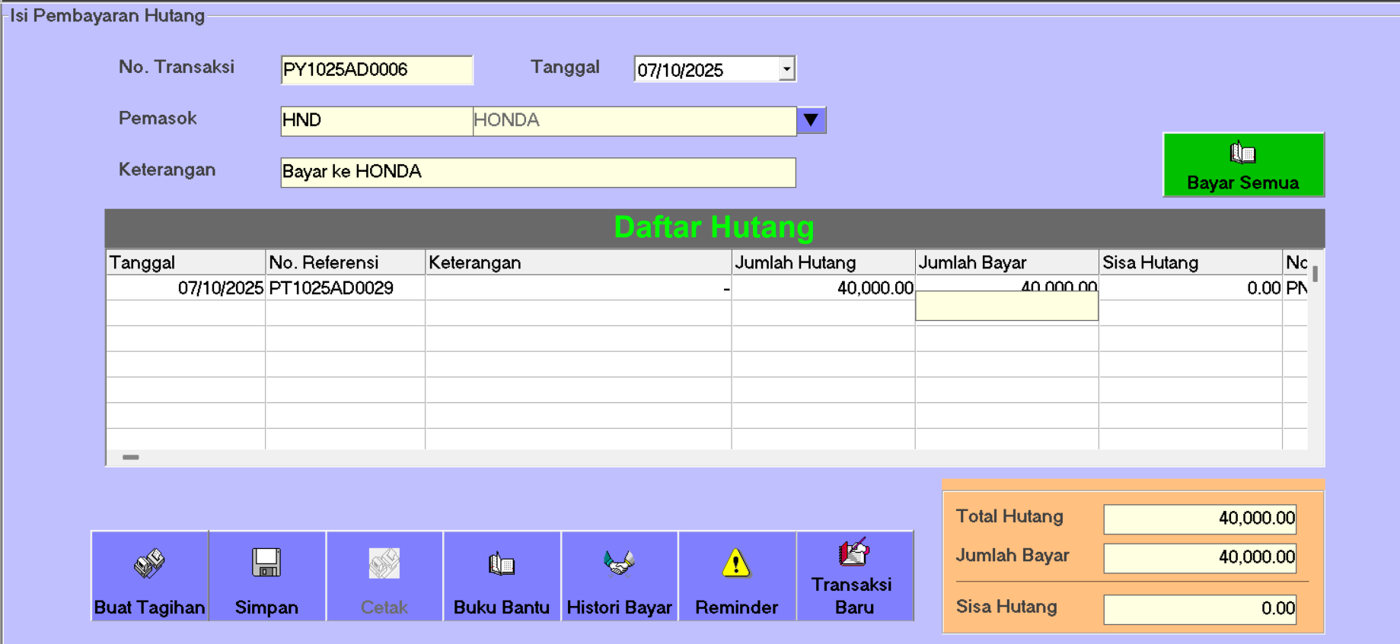Image resolution: width=1400 pixels, height=644 pixels.
Task: Click the vertical scrollbar of debt list
Action: click(1315, 274)
